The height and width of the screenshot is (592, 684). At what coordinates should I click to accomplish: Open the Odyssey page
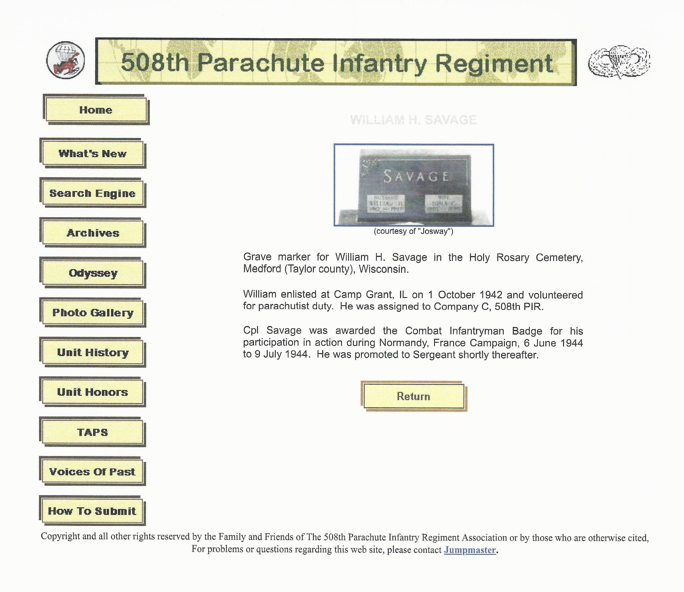click(93, 273)
